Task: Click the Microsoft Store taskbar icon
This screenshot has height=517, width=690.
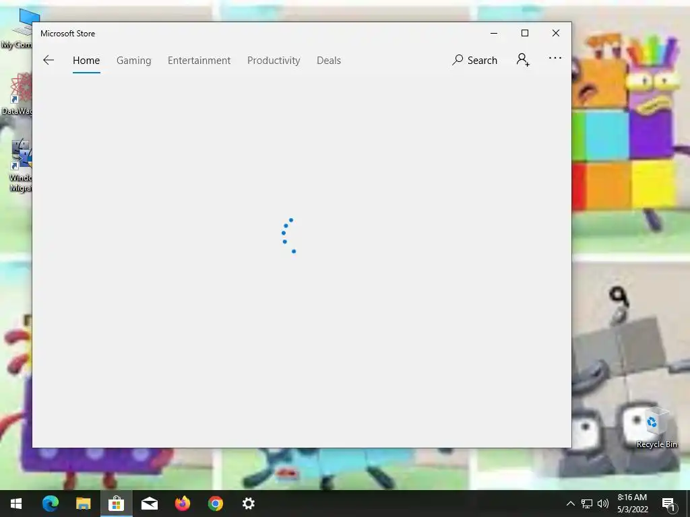Action: point(116,504)
